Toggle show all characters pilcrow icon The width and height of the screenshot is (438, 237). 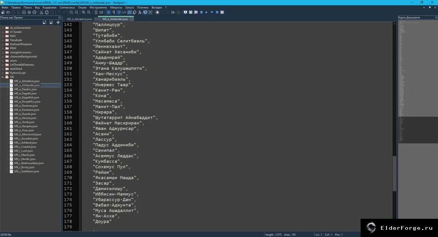click(x=114, y=12)
